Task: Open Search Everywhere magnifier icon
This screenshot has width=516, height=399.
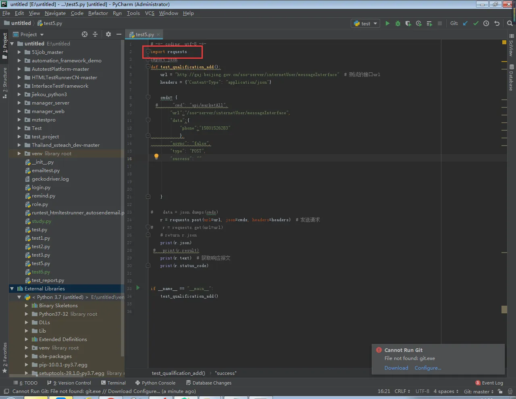Action: coord(510,23)
